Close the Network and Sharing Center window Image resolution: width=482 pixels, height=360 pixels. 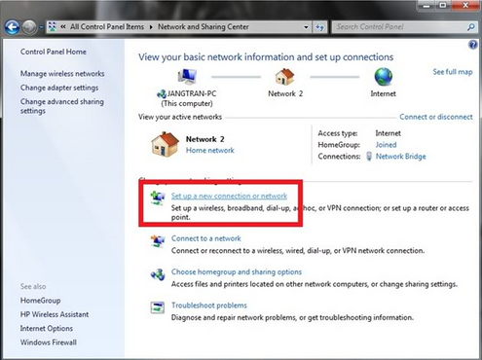coord(465,6)
